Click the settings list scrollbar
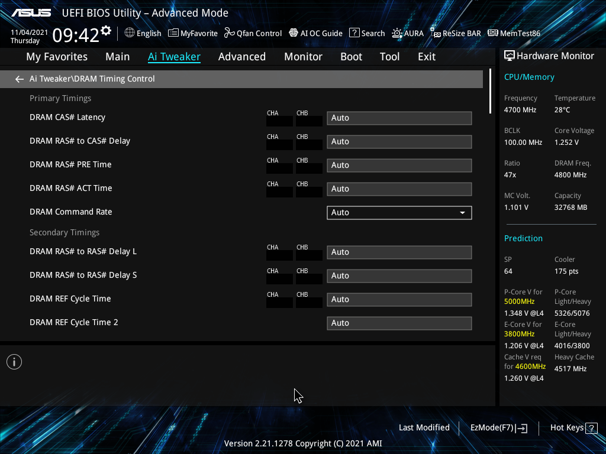The height and width of the screenshot is (454, 606). pyautogui.click(x=491, y=91)
